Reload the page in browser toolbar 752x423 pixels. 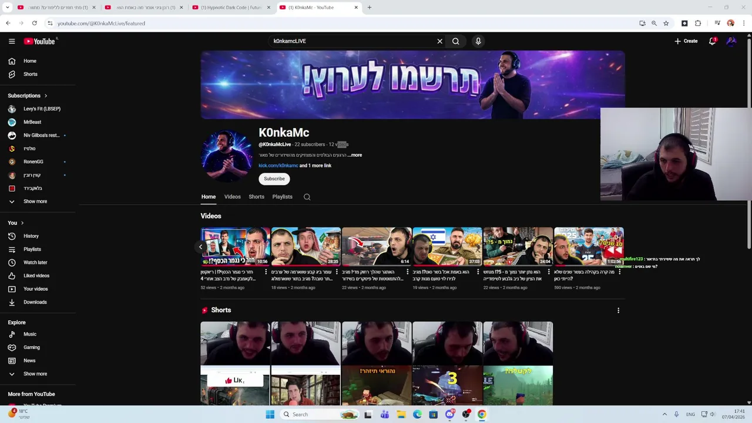pyautogui.click(x=35, y=23)
